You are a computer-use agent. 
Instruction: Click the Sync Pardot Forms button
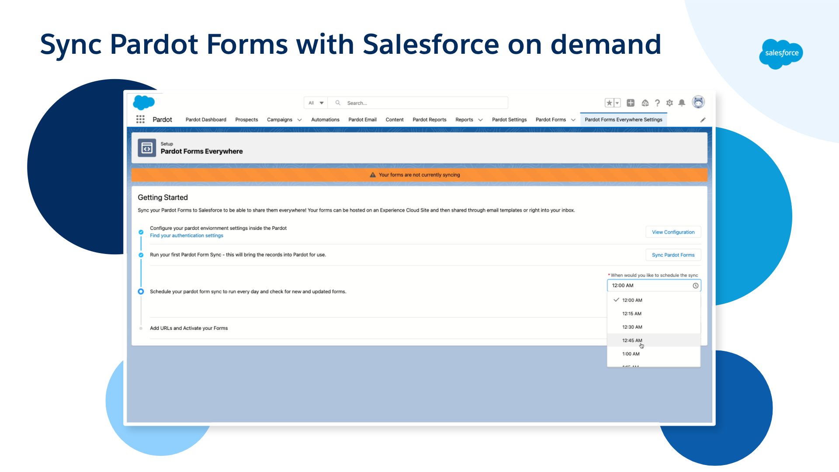point(673,255)
